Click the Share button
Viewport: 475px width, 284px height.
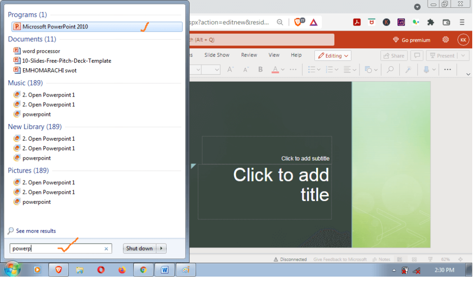[x=394, y=56]
